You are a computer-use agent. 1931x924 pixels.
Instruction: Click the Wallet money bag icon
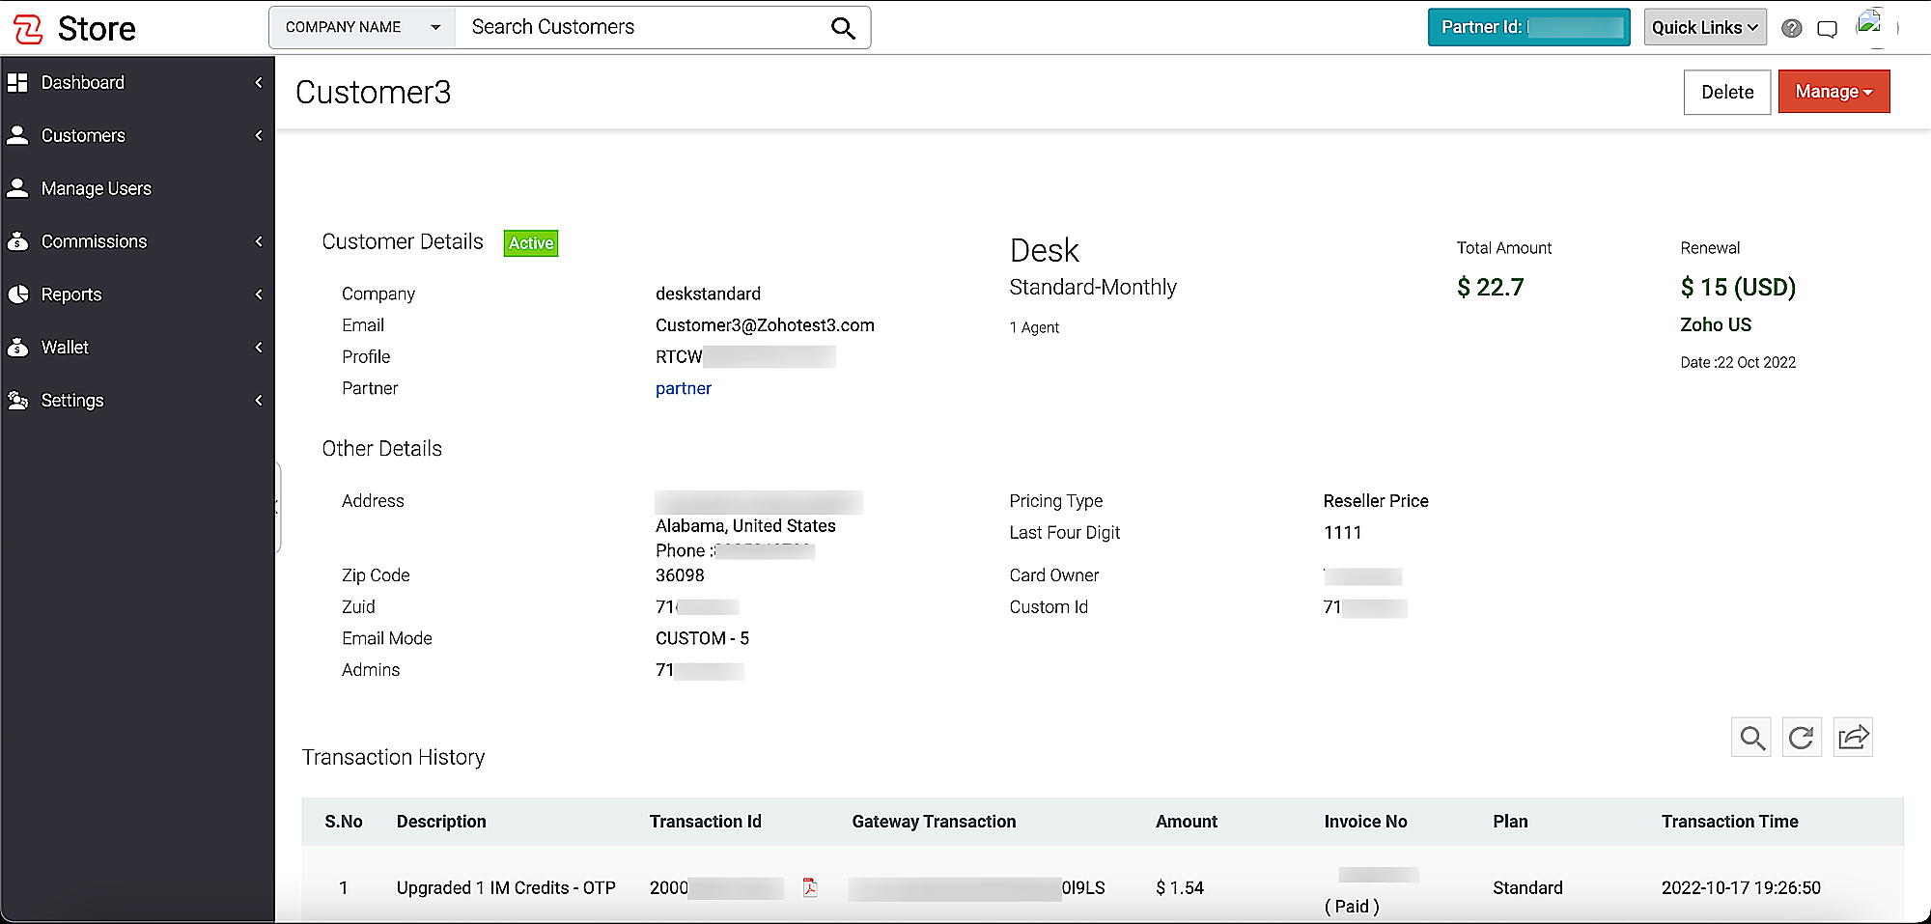(17, 348)
